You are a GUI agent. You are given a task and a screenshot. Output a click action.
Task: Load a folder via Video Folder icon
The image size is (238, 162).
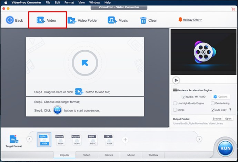pyautogui.click(x=72, y=20)
